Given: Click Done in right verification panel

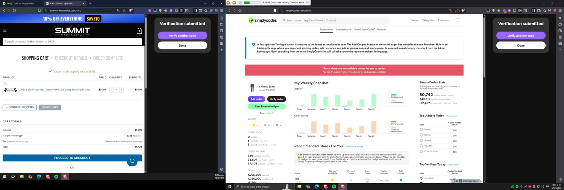Looking at the screenshot, I should [521, 45].
